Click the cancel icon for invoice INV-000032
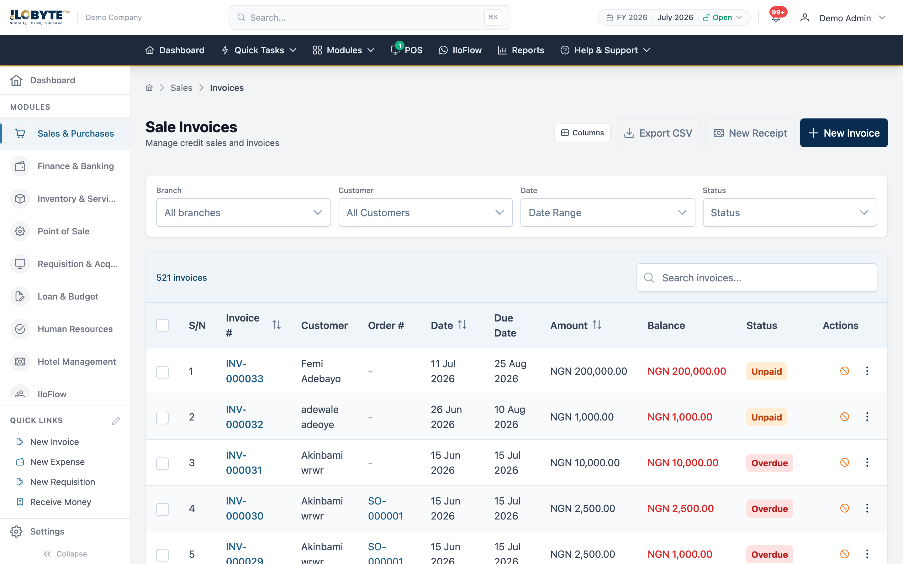This screenshot has height=564, width=903. (844, 417)
